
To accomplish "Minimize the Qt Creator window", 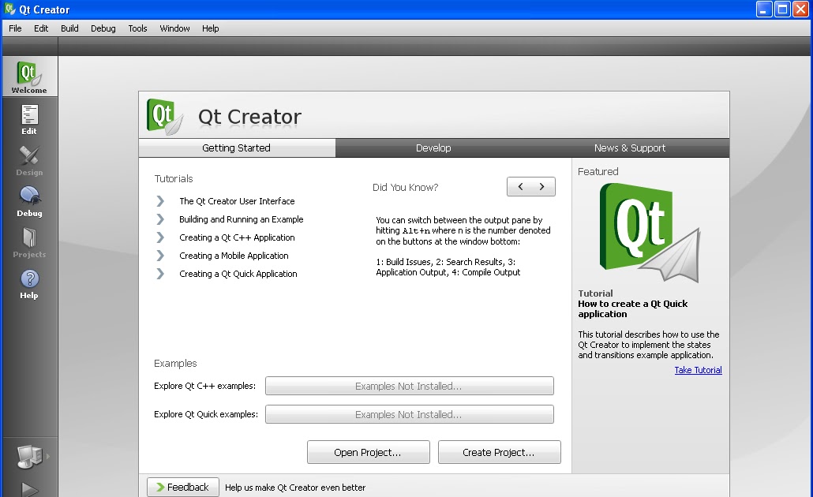I will point(764,9).
